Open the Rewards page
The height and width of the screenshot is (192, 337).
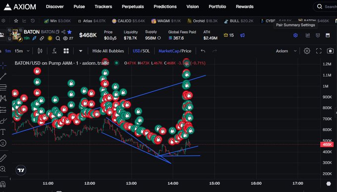(x=245, y=6)
